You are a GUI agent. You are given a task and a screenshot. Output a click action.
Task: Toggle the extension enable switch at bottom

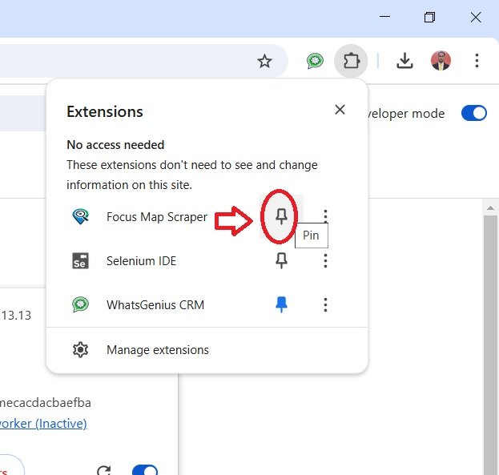pos(145,470)
